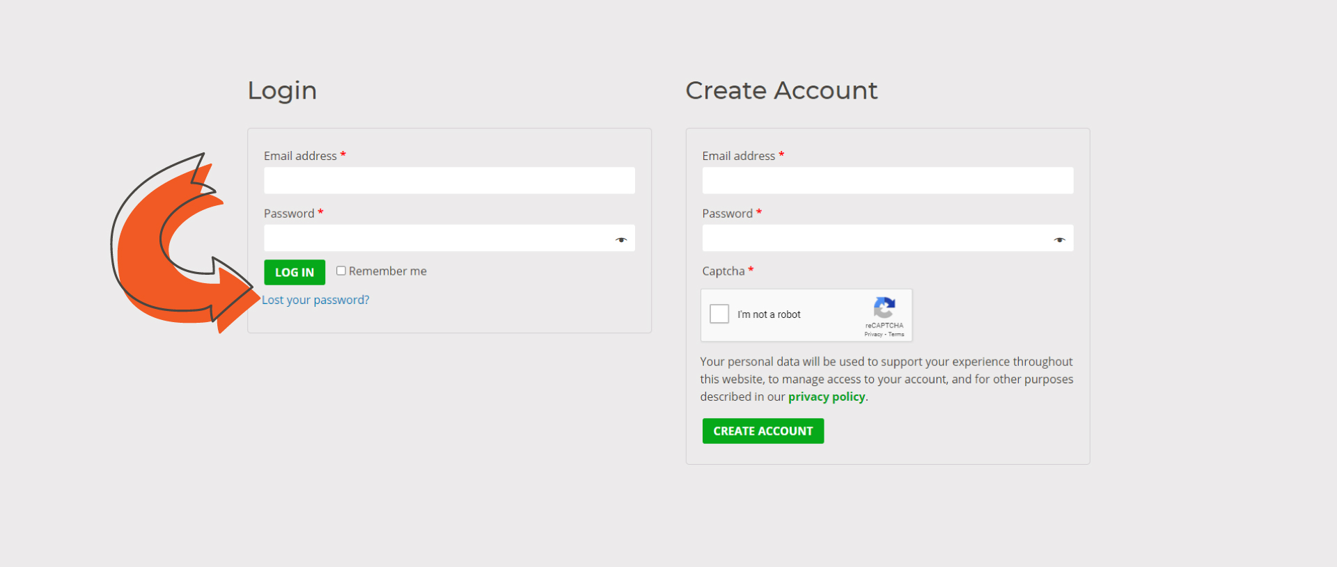Reveal Create Account password via eye icon

click(x=1059, y=239)
